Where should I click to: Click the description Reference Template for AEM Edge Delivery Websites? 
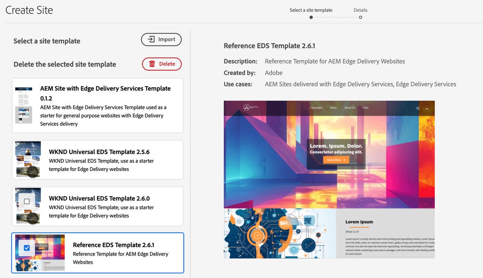pyautogui.click(x=335, y=62)
